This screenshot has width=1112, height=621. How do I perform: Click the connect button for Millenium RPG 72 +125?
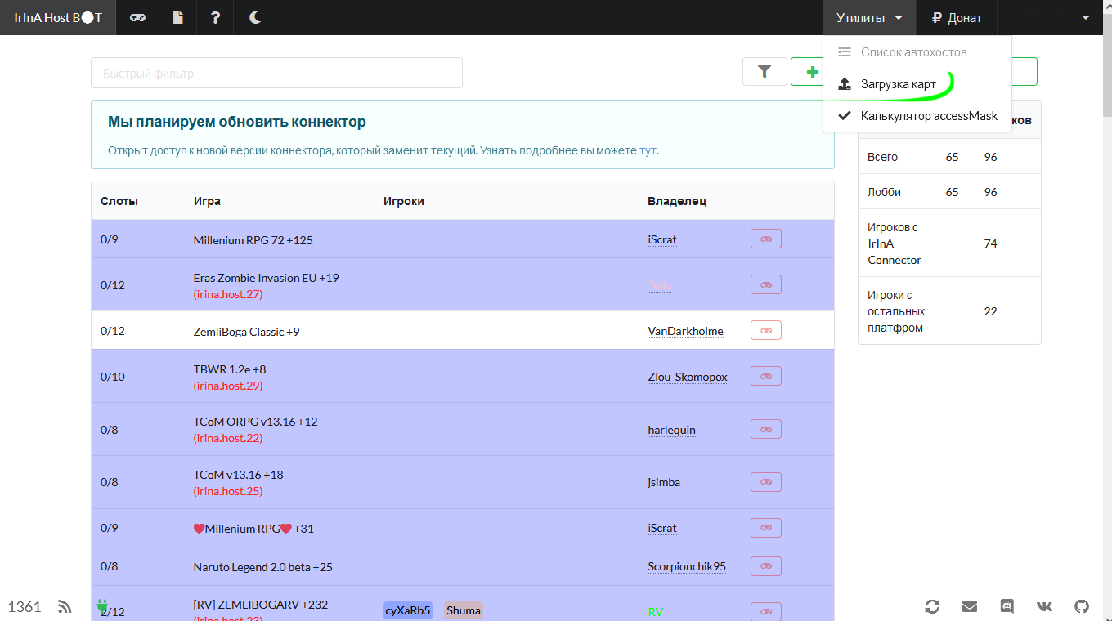pos(766,239)
